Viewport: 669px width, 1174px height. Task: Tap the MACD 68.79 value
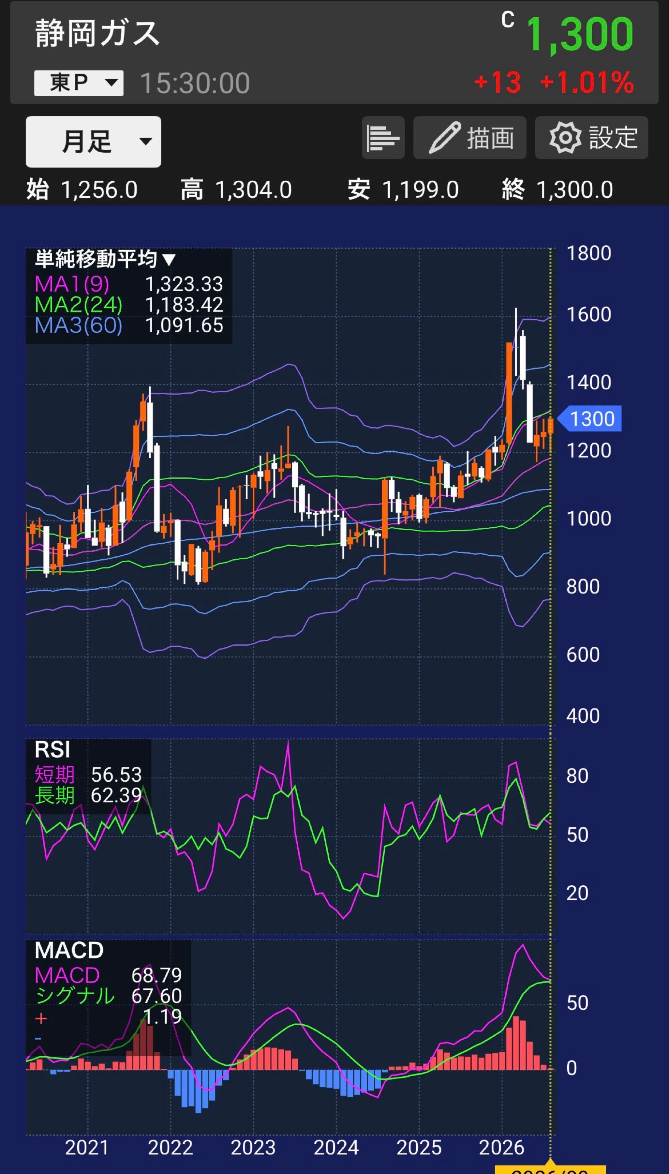(x=156, y=975)
